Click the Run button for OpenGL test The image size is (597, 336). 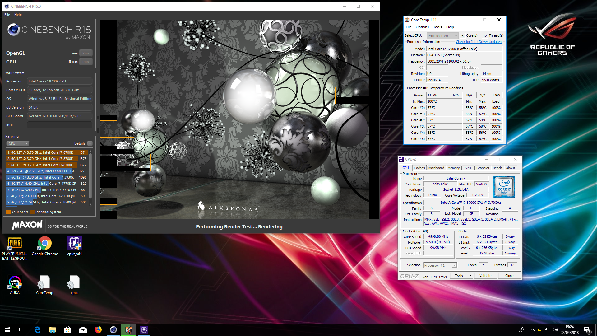click(86, 53)
